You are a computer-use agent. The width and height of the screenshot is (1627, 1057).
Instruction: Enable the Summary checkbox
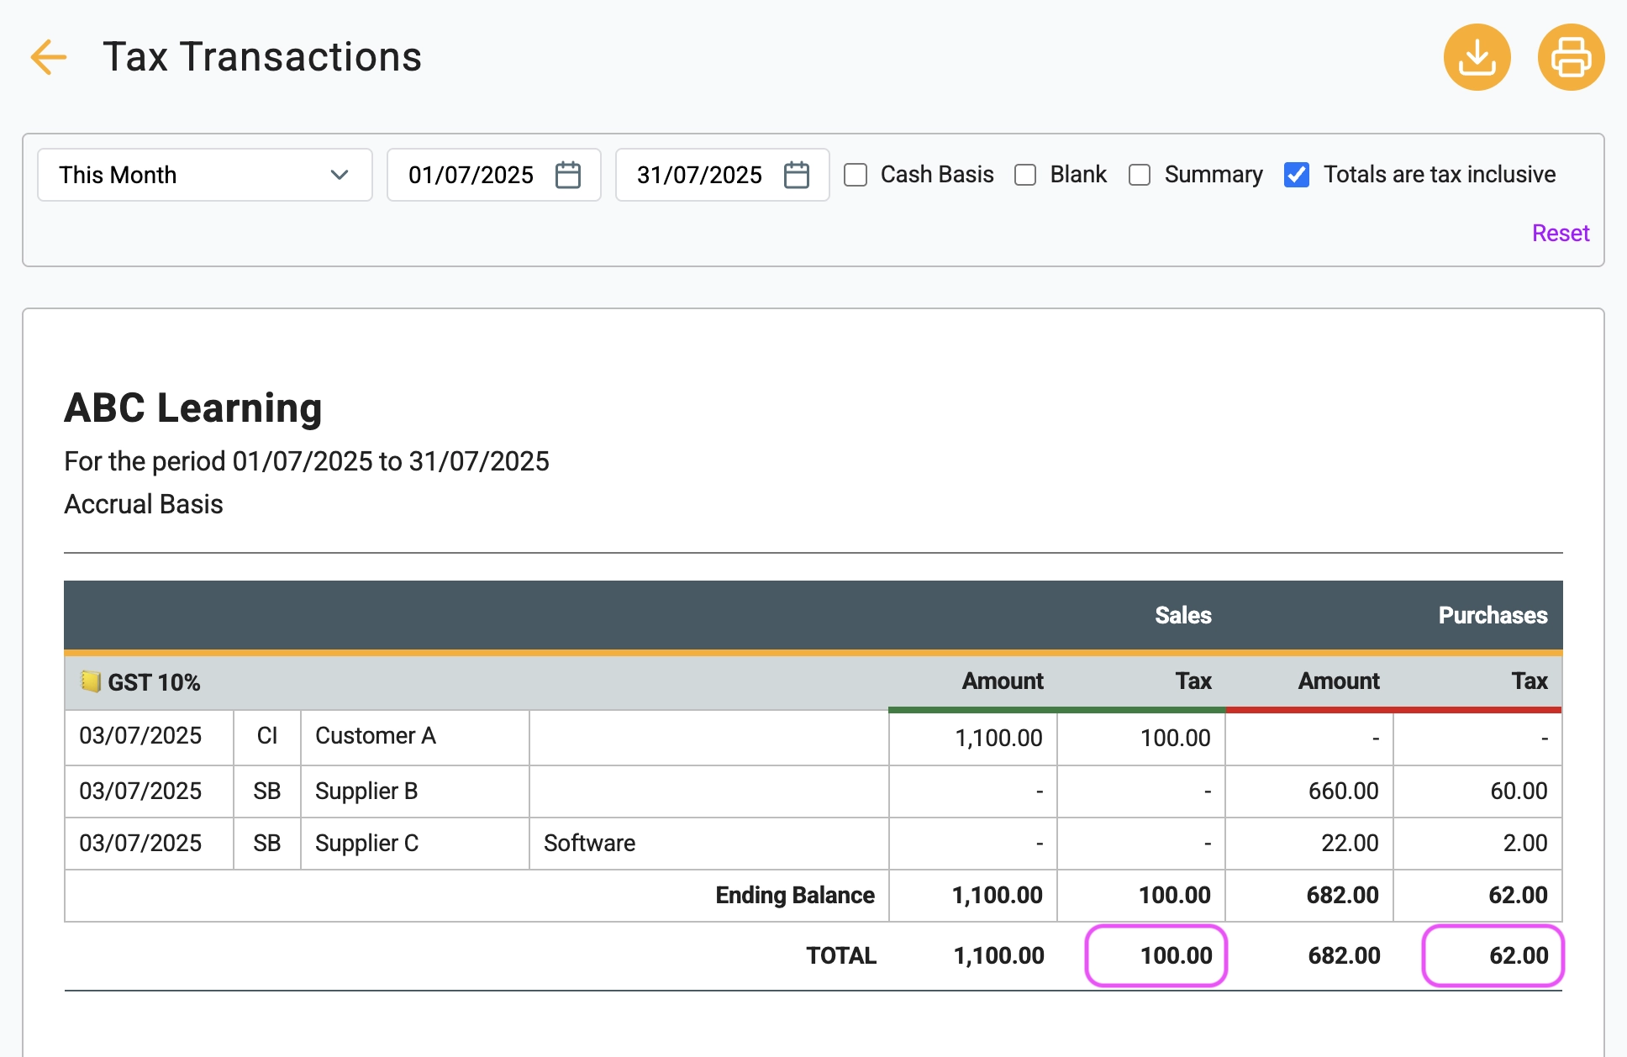tap(1140, 175)
